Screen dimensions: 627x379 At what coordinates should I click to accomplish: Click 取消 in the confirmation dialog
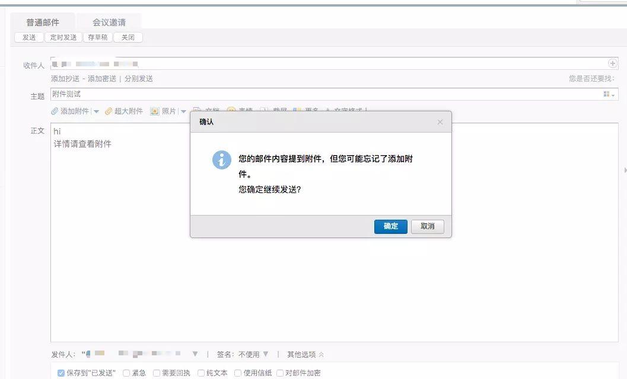click(427, 226)
